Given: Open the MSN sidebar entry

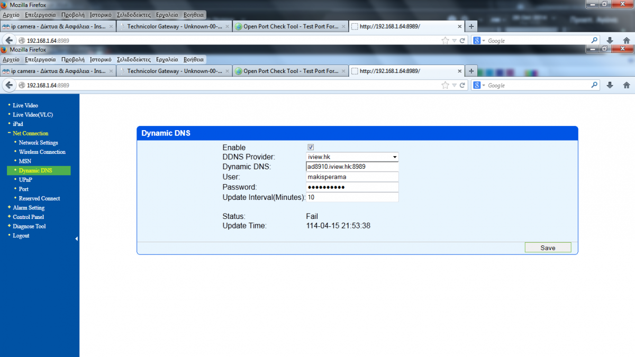Looking at the screenshot, I should 25,161.
